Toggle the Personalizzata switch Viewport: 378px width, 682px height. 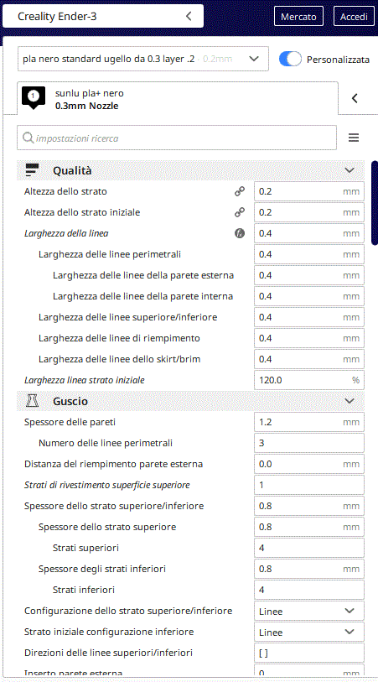click(290, 60)
